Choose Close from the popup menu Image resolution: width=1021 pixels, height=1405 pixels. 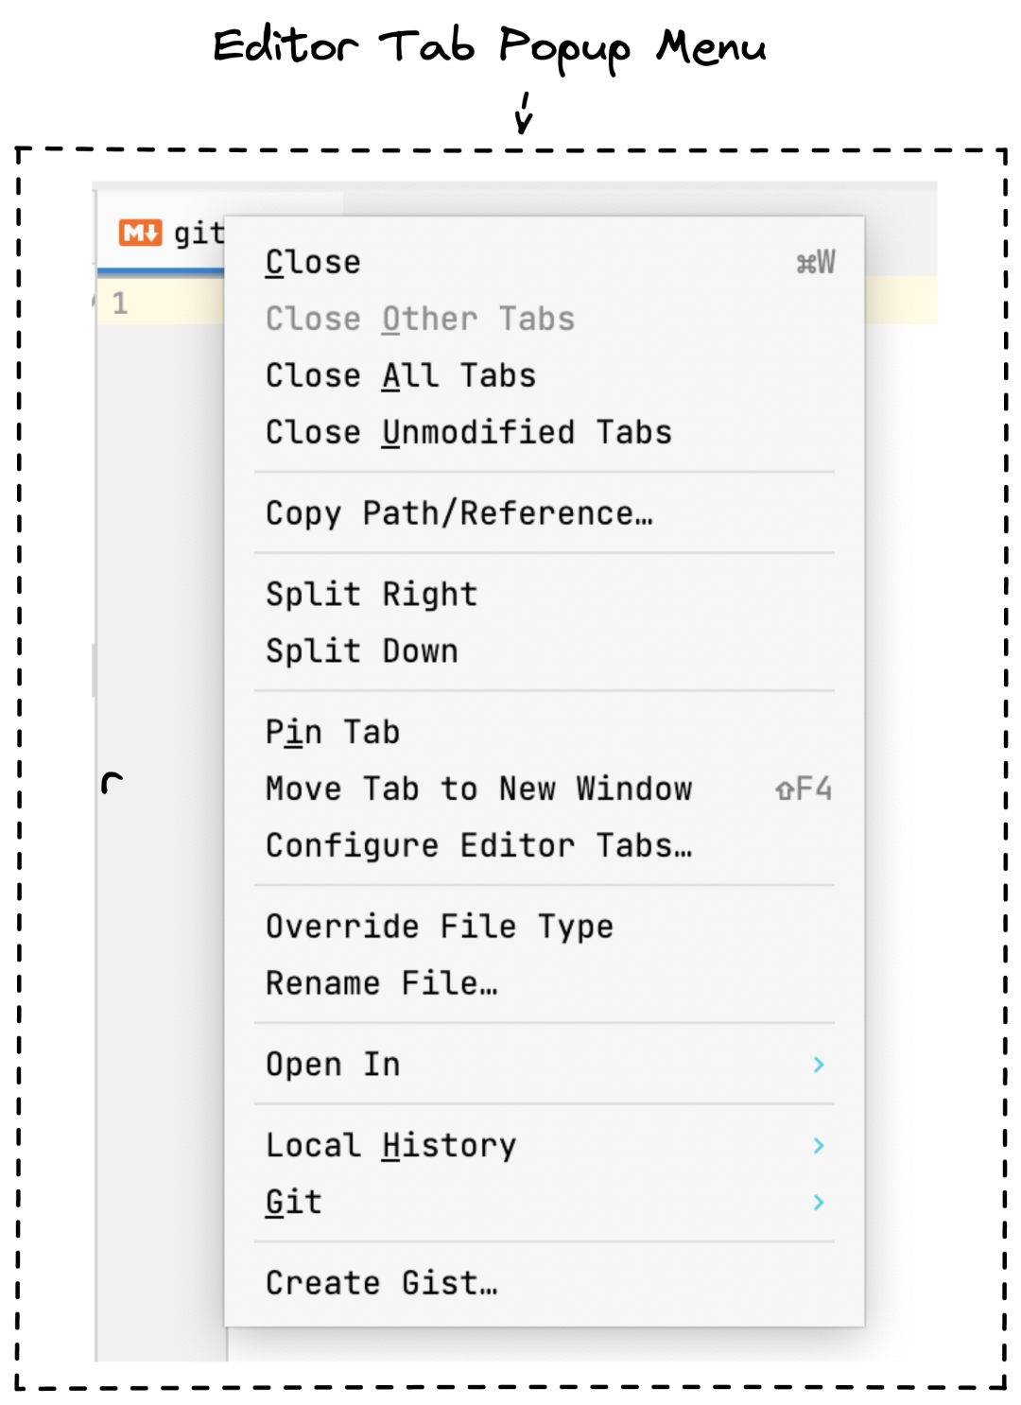312,262
